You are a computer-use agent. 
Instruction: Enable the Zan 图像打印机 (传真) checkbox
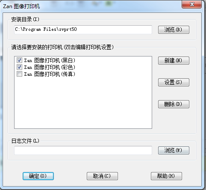tap(19, 74)
